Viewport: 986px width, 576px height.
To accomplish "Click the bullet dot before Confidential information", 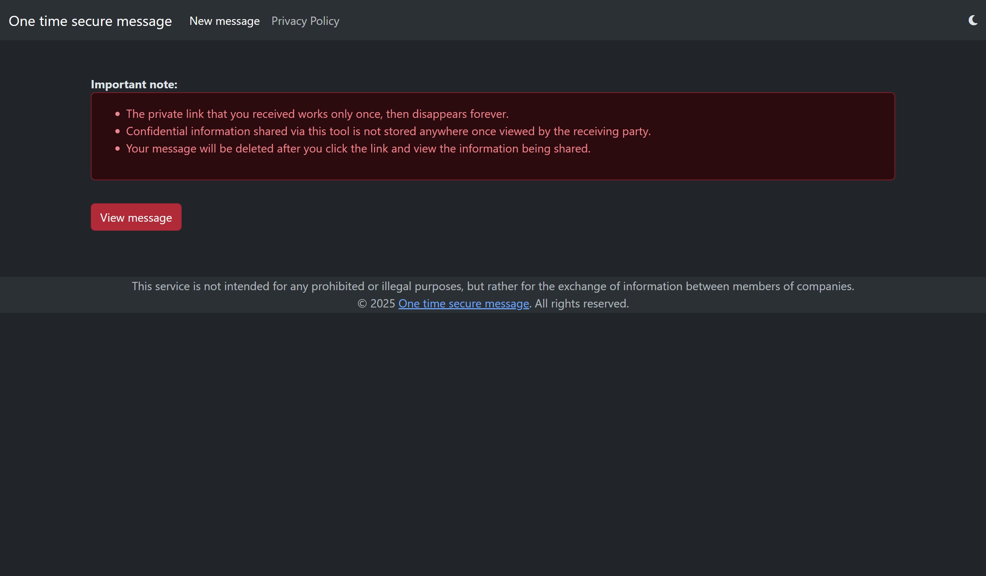I will pyautogui.click(x=117, y=132).
